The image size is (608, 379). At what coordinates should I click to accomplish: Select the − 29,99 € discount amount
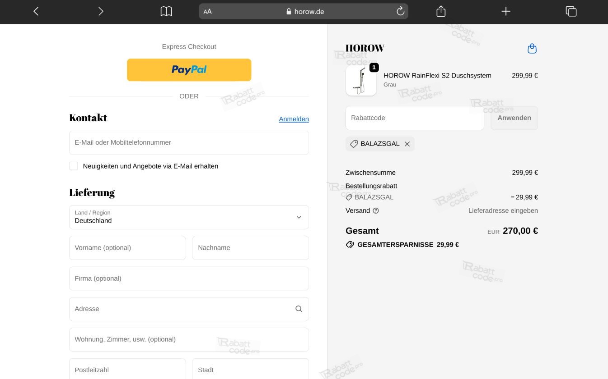pyautogui.click(x=524, y=197)
